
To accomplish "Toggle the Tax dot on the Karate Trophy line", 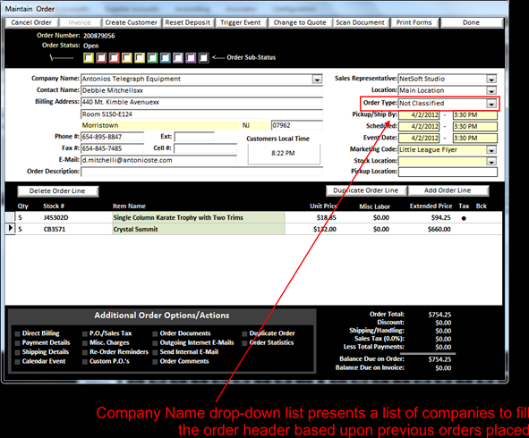I will (464, 218).
